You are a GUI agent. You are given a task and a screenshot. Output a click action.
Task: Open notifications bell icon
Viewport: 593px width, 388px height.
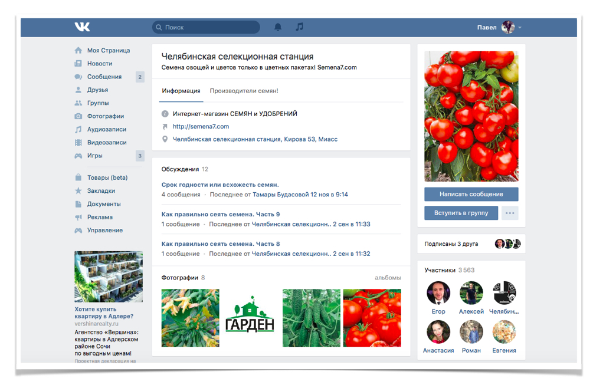(278, 27)
